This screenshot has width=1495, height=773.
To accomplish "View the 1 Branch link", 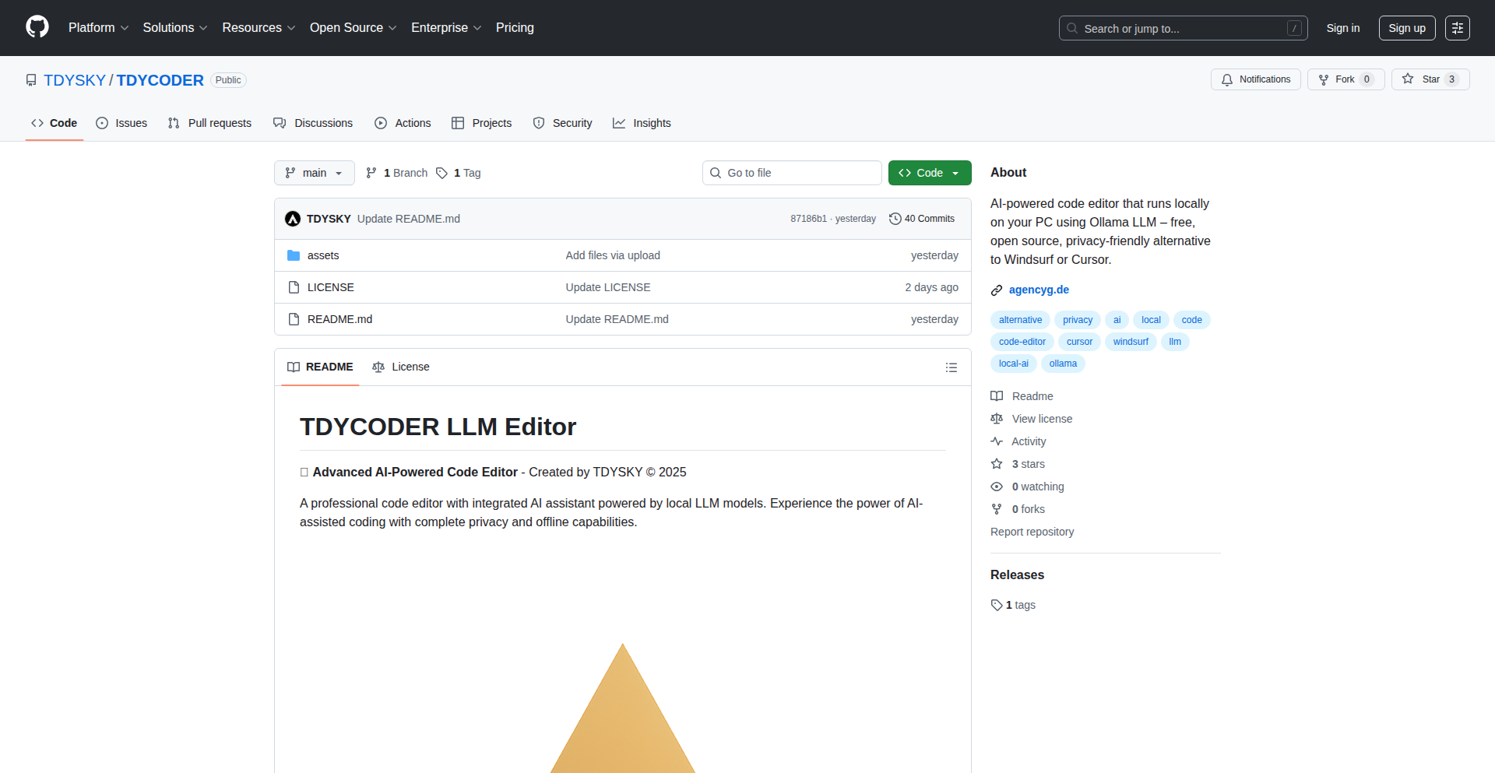I will pos(397,173).
